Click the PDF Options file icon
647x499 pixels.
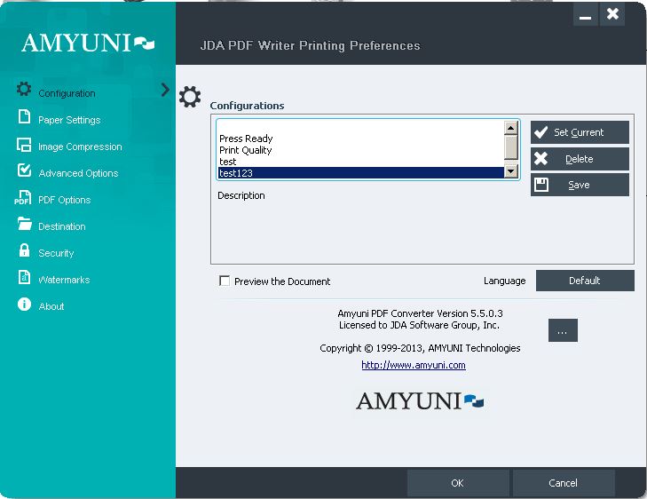(23, 198)
